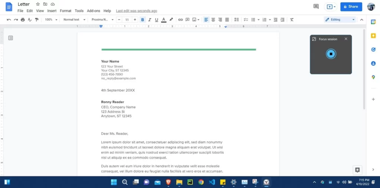Image resolution: width=380 pixels, height=188 pixels.
Task: Move document using folder icon
Action: point(45,4)
